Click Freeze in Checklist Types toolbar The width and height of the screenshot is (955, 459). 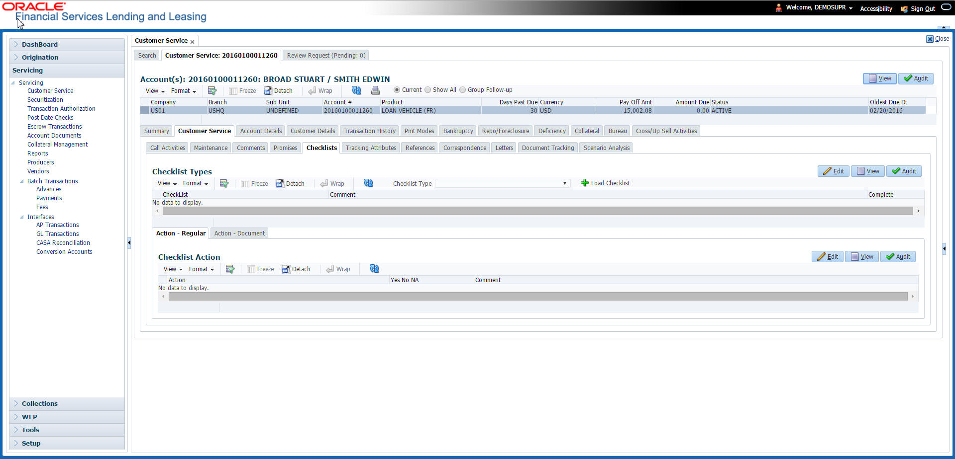click(254, 184)
